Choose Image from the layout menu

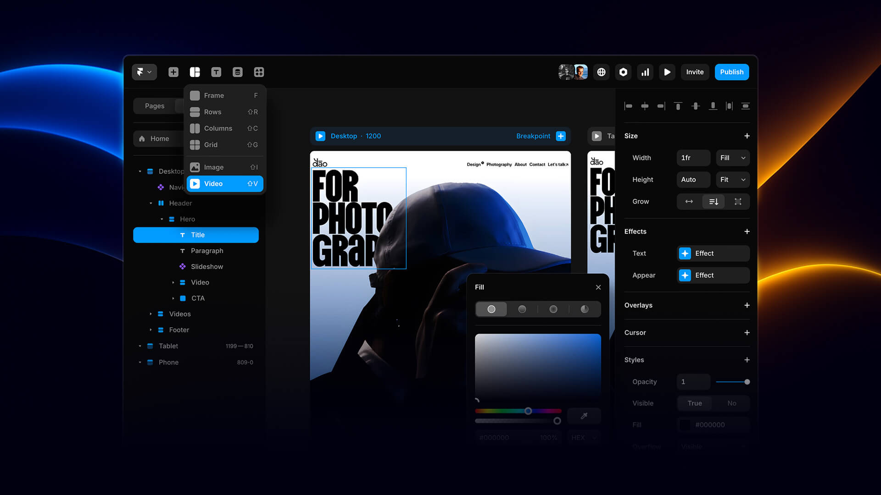[x=225, y=167]
